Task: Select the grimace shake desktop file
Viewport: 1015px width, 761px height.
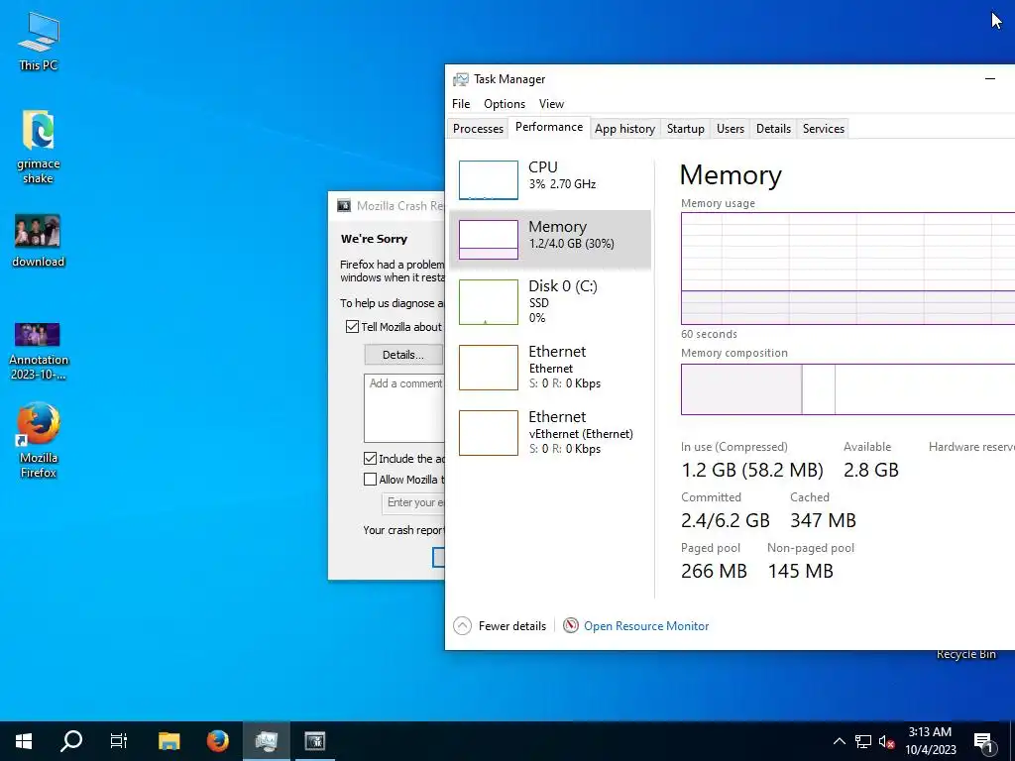Action: [x=39, y=147]
